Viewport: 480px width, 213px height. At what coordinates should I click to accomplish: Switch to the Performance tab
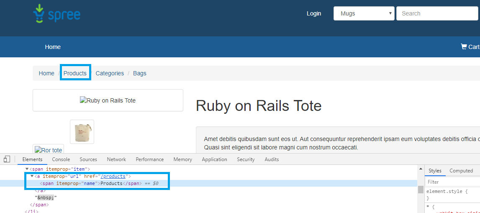pyautogui.click(x=150, y=159)
